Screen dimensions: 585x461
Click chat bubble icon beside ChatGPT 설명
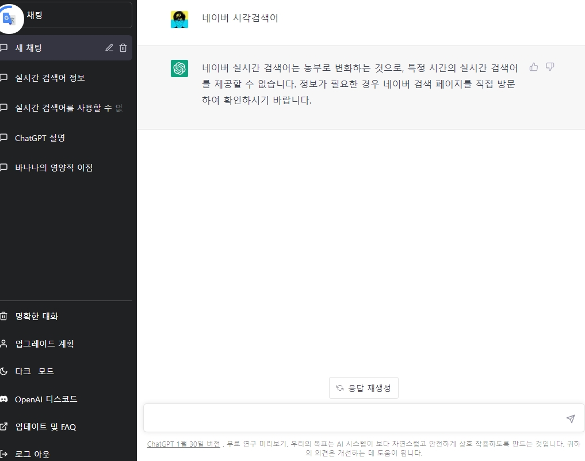3,138
